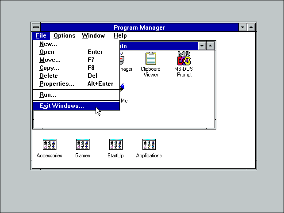Open Program Manager control menu box
Image resolution: width=284 pixels, height=213 pixels.
pos(36,27)
